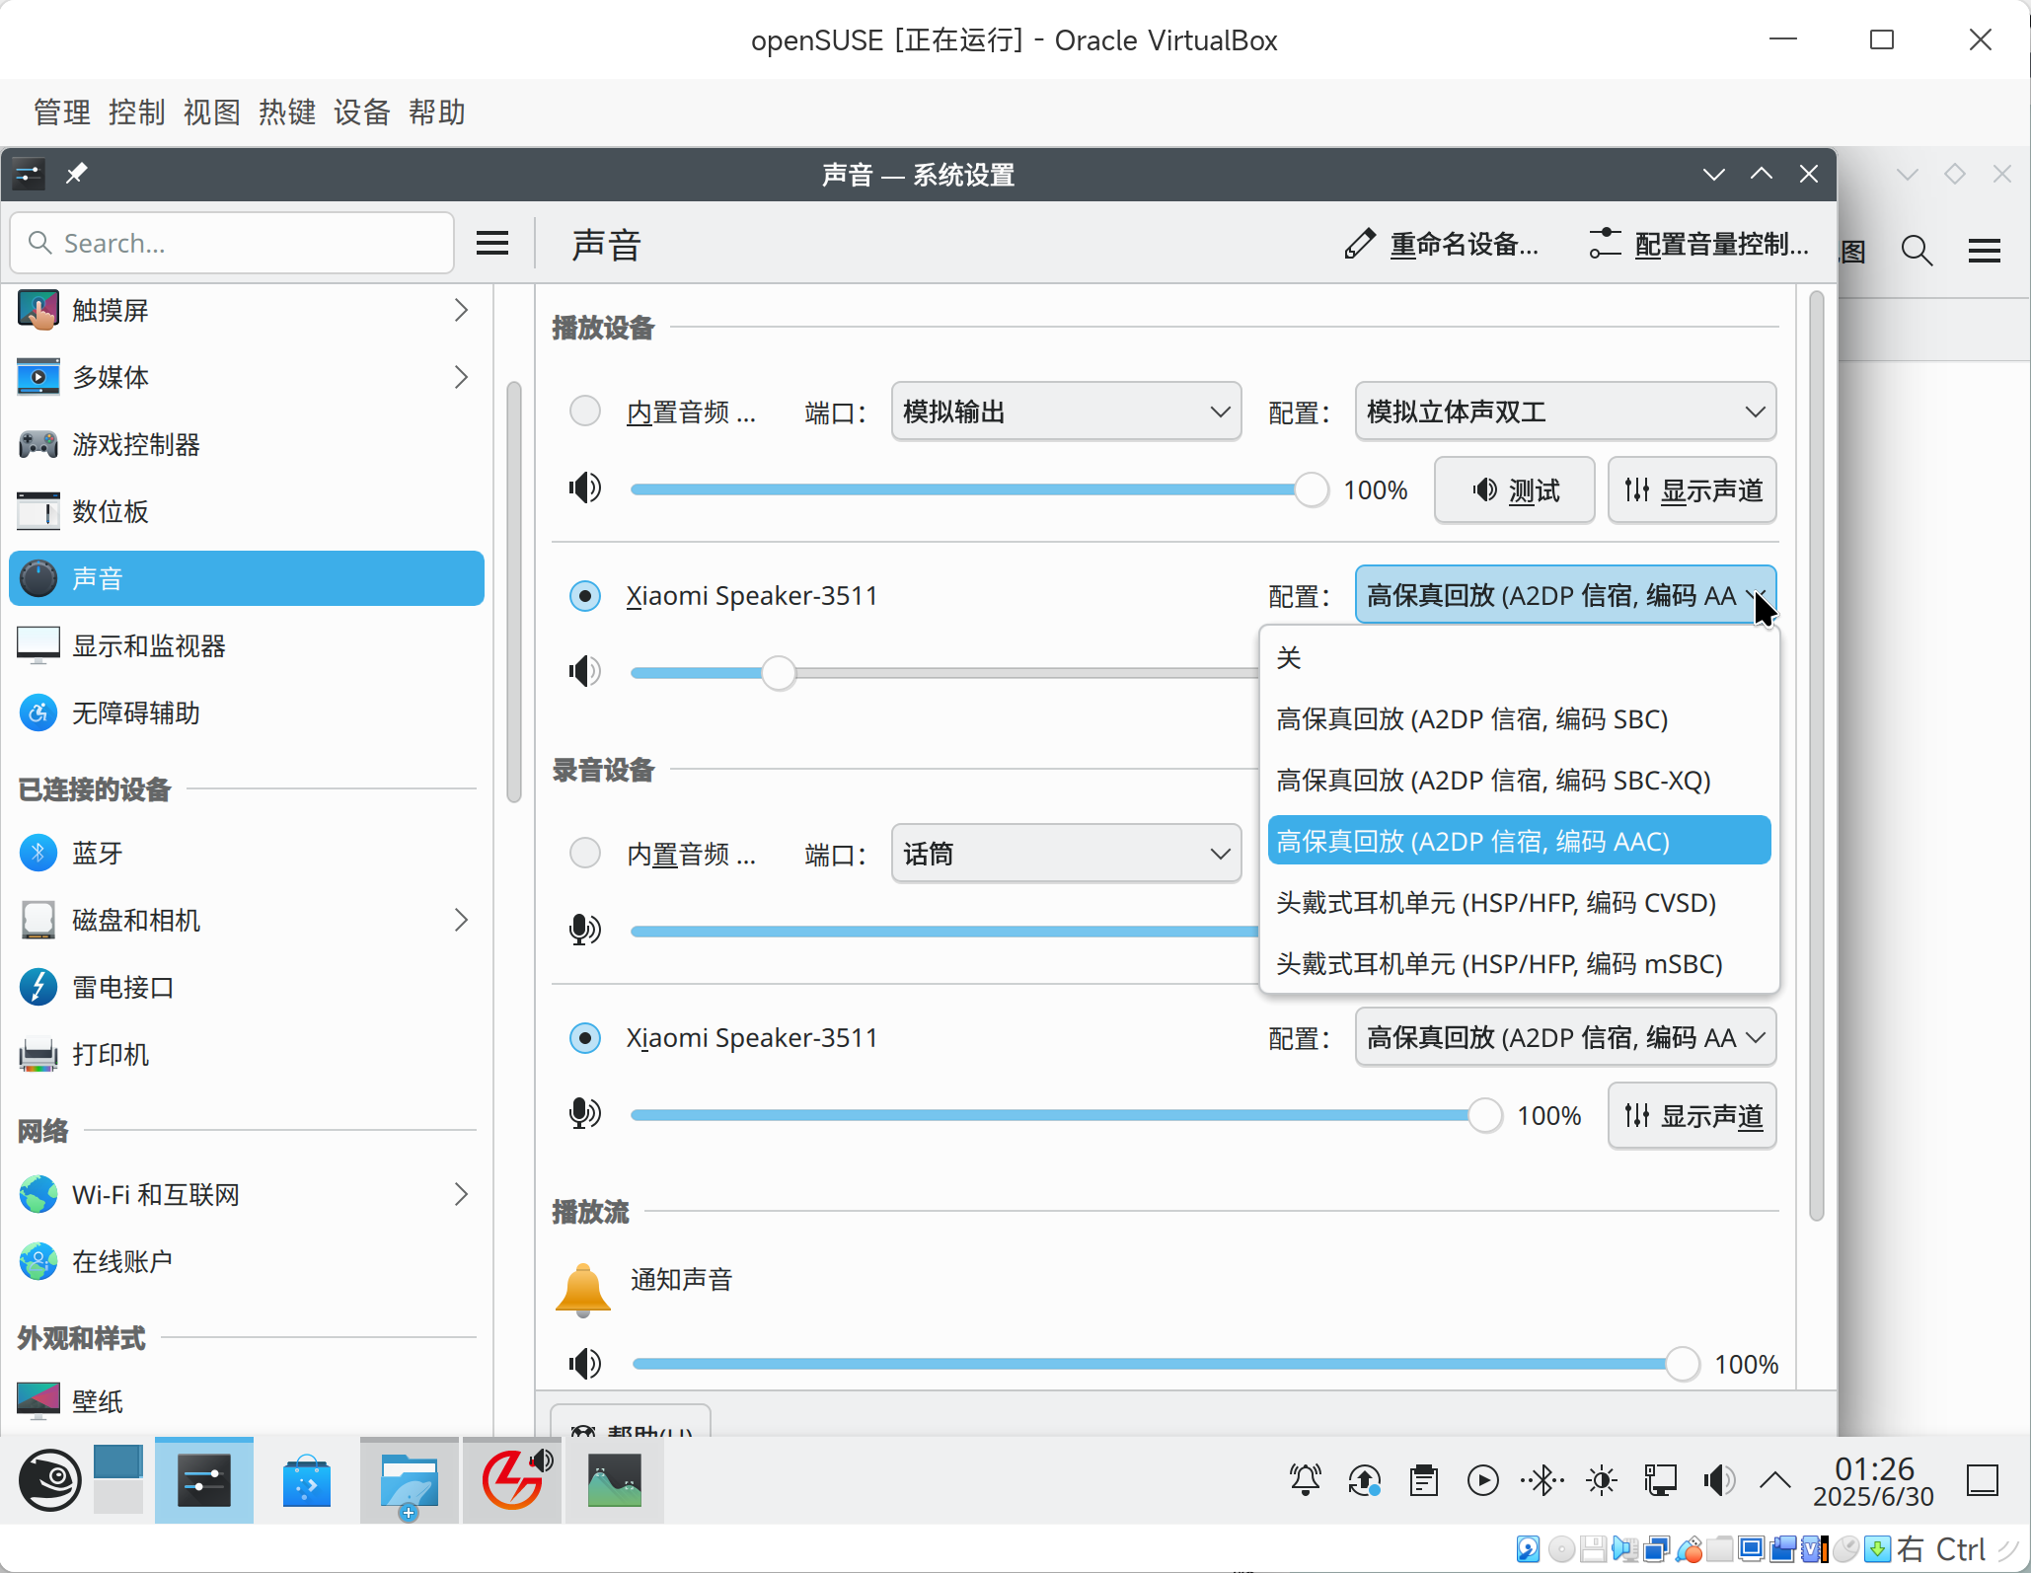Open VirtualBox 设备 menu
The height and width of the screenshot is (1573, 2031).
pyautogui.click(x=362, y=112)
